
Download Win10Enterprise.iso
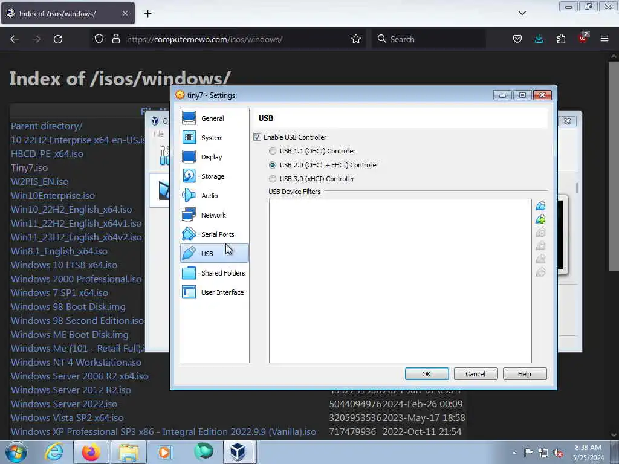53,196
